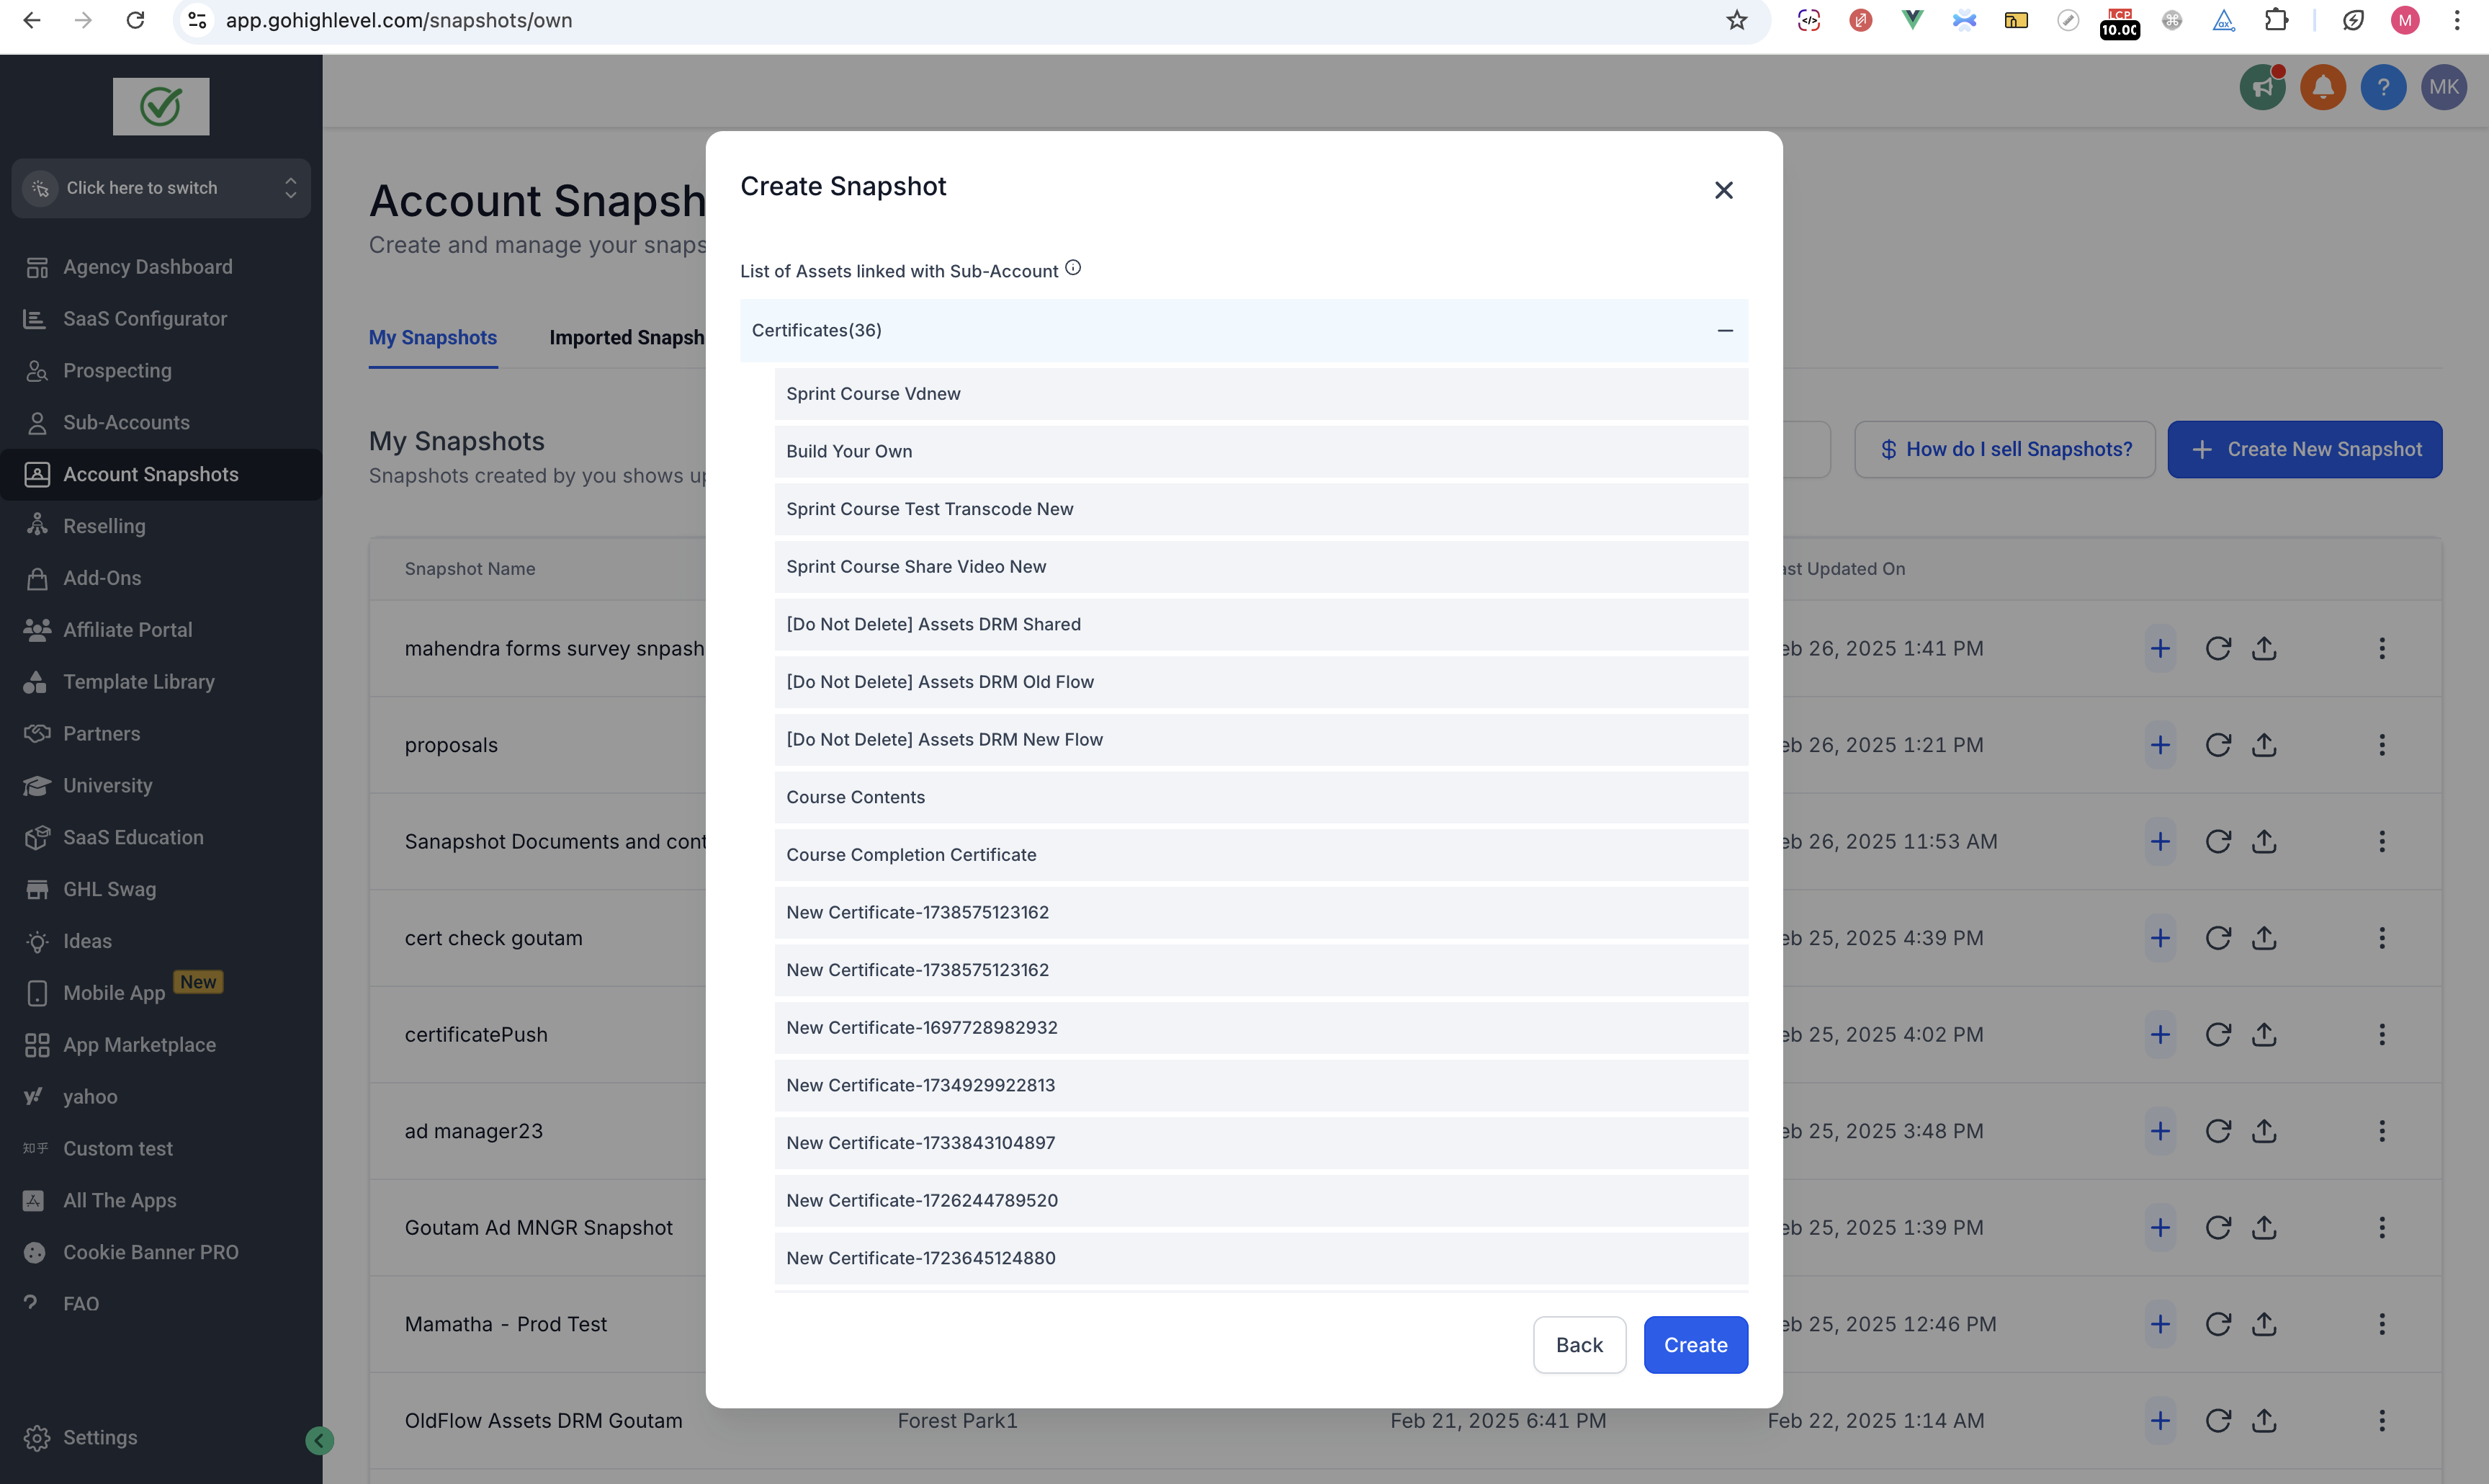This screenshot has height=1484, width=2489.
Task: Share the cert check goutam snapshot
Action: point(2264,938)
